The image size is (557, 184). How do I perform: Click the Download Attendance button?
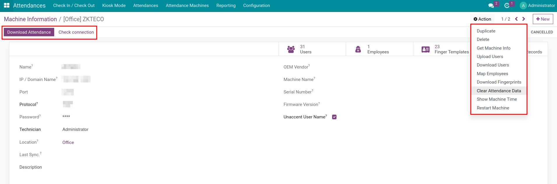(29, 32)
